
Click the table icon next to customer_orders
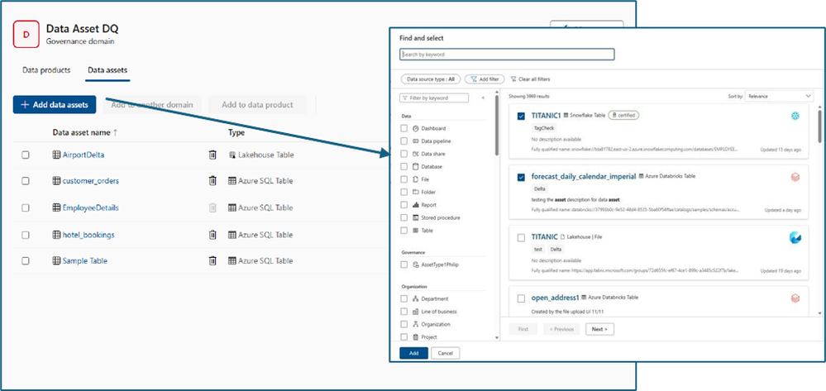point(56,181)
